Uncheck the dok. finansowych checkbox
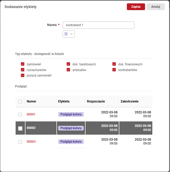 (x=114, y=64)
